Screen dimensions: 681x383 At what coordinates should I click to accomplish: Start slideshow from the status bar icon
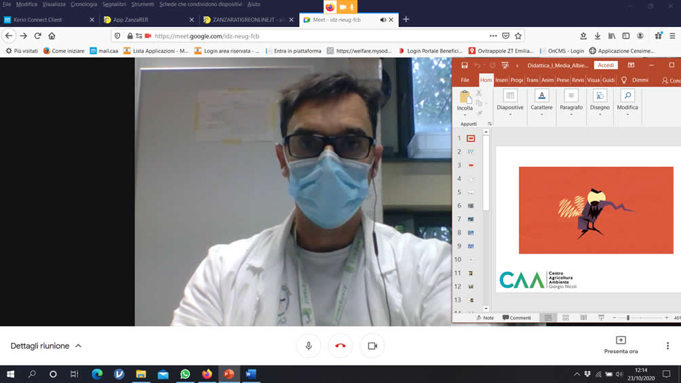pos(601,317)
